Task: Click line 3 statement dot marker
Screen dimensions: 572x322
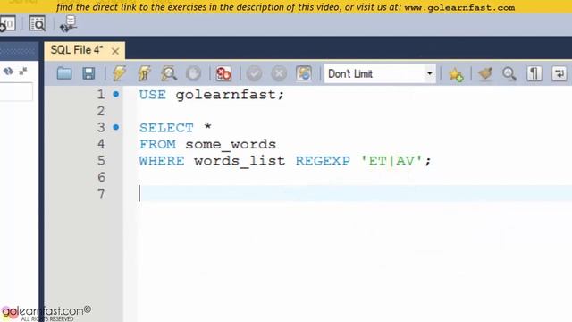Action: pyautogui.click(x=116, y=127)
